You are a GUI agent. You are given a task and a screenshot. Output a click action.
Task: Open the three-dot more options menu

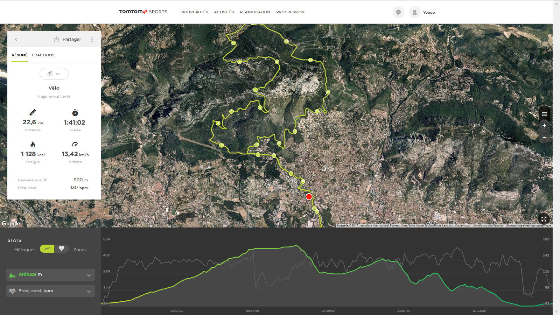click(92, 40)
